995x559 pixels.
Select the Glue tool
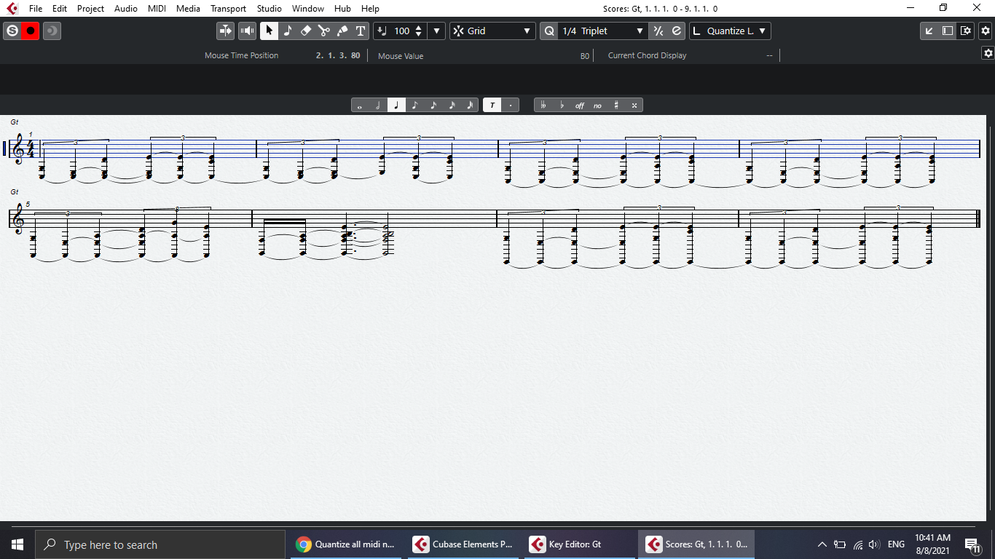[x=341, y=31]
